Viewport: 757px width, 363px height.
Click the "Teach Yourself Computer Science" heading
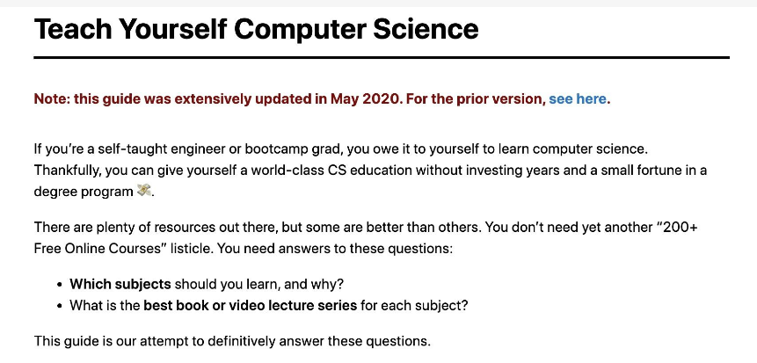[x=256, y=29]
